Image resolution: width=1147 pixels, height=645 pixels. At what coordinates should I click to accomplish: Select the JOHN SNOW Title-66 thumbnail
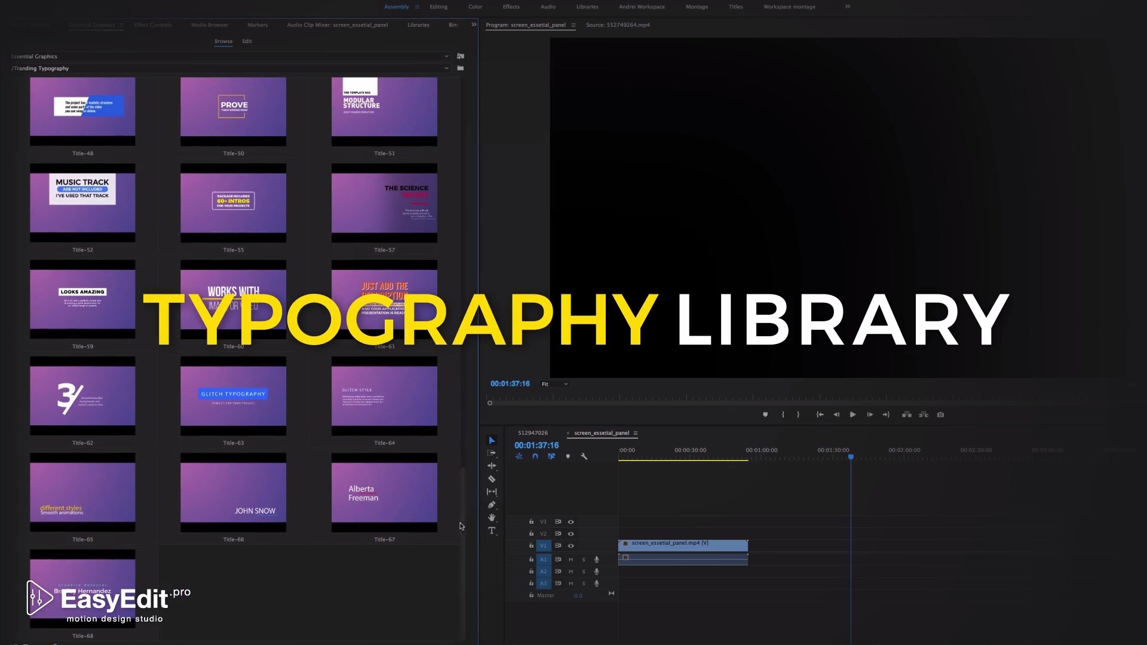233,493
